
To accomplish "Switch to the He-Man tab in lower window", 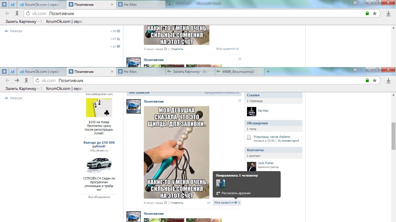I will point(141,71).
